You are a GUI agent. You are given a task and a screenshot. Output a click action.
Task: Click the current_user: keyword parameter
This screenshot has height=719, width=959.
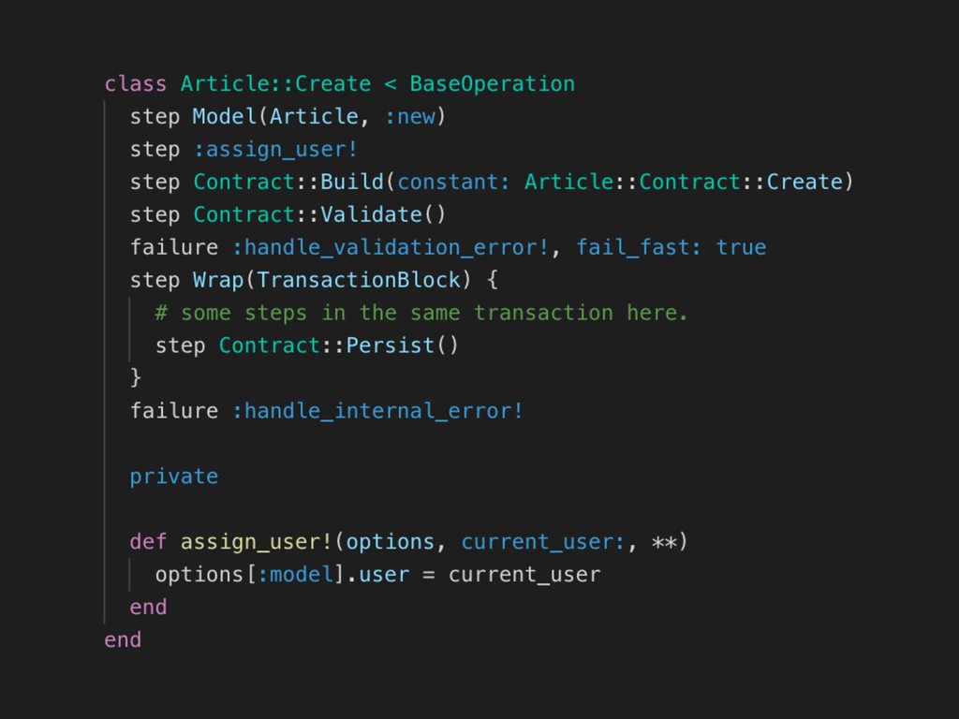pos(542,542)
